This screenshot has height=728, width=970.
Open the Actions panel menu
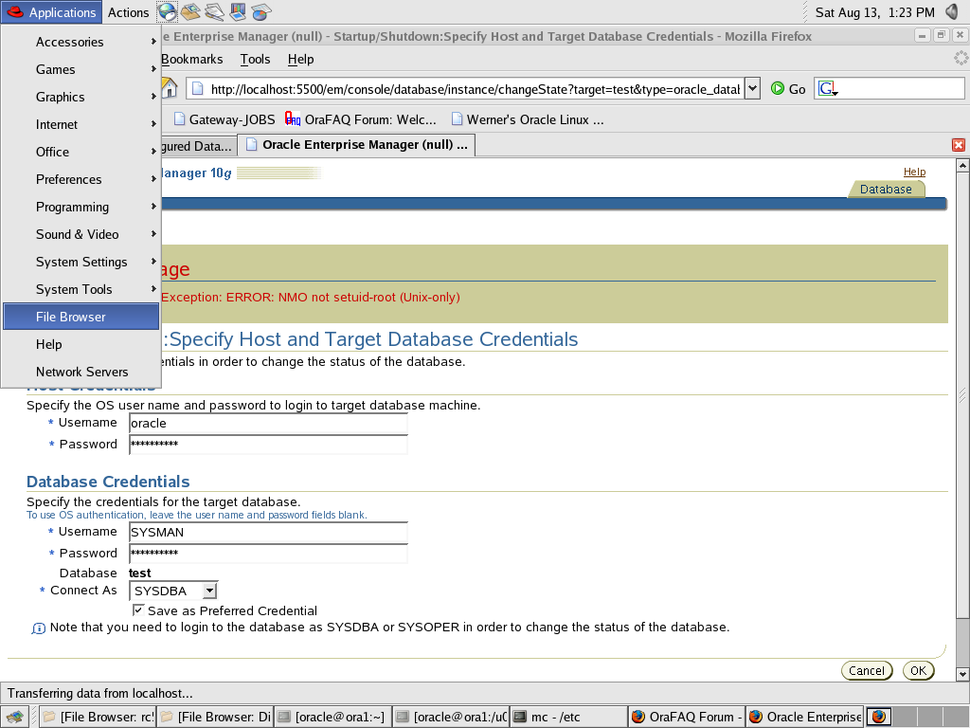(x=128, y=12)
